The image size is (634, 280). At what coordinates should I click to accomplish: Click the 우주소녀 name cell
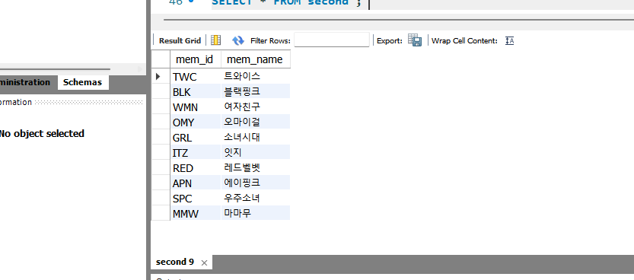point(256,199)
